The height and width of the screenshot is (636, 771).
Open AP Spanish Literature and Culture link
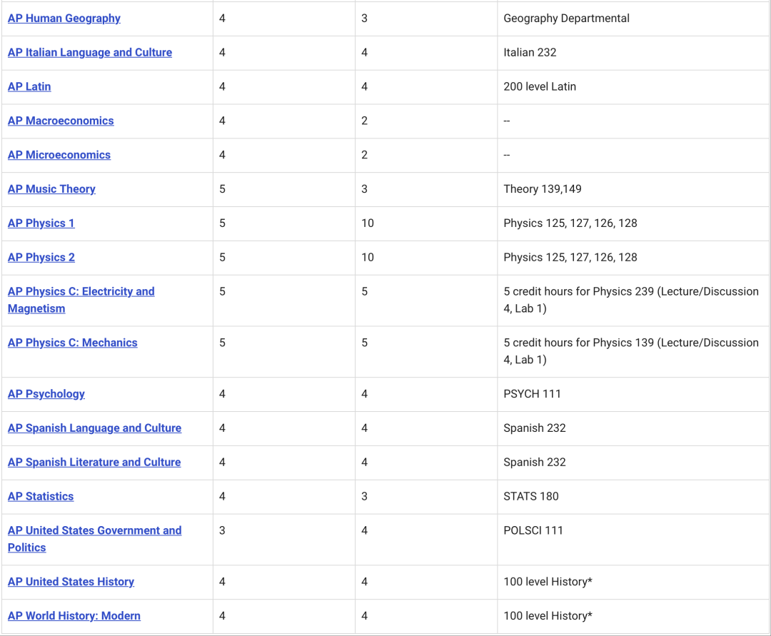(x=94, y=463)
